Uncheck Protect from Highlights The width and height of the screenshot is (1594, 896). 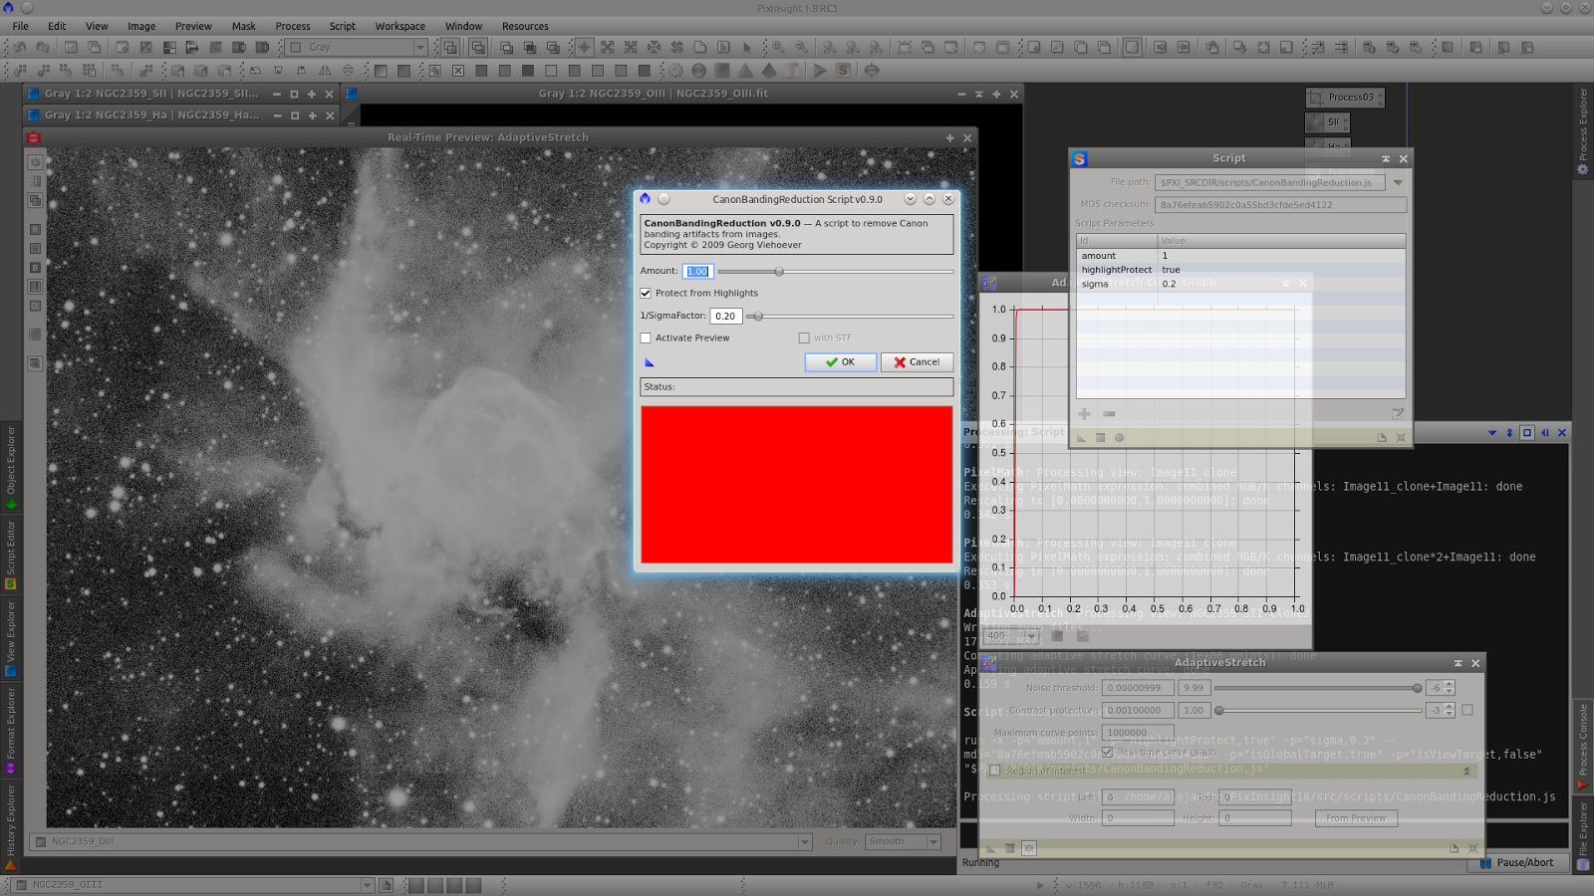pyautogui.click(x=646, y=293)
